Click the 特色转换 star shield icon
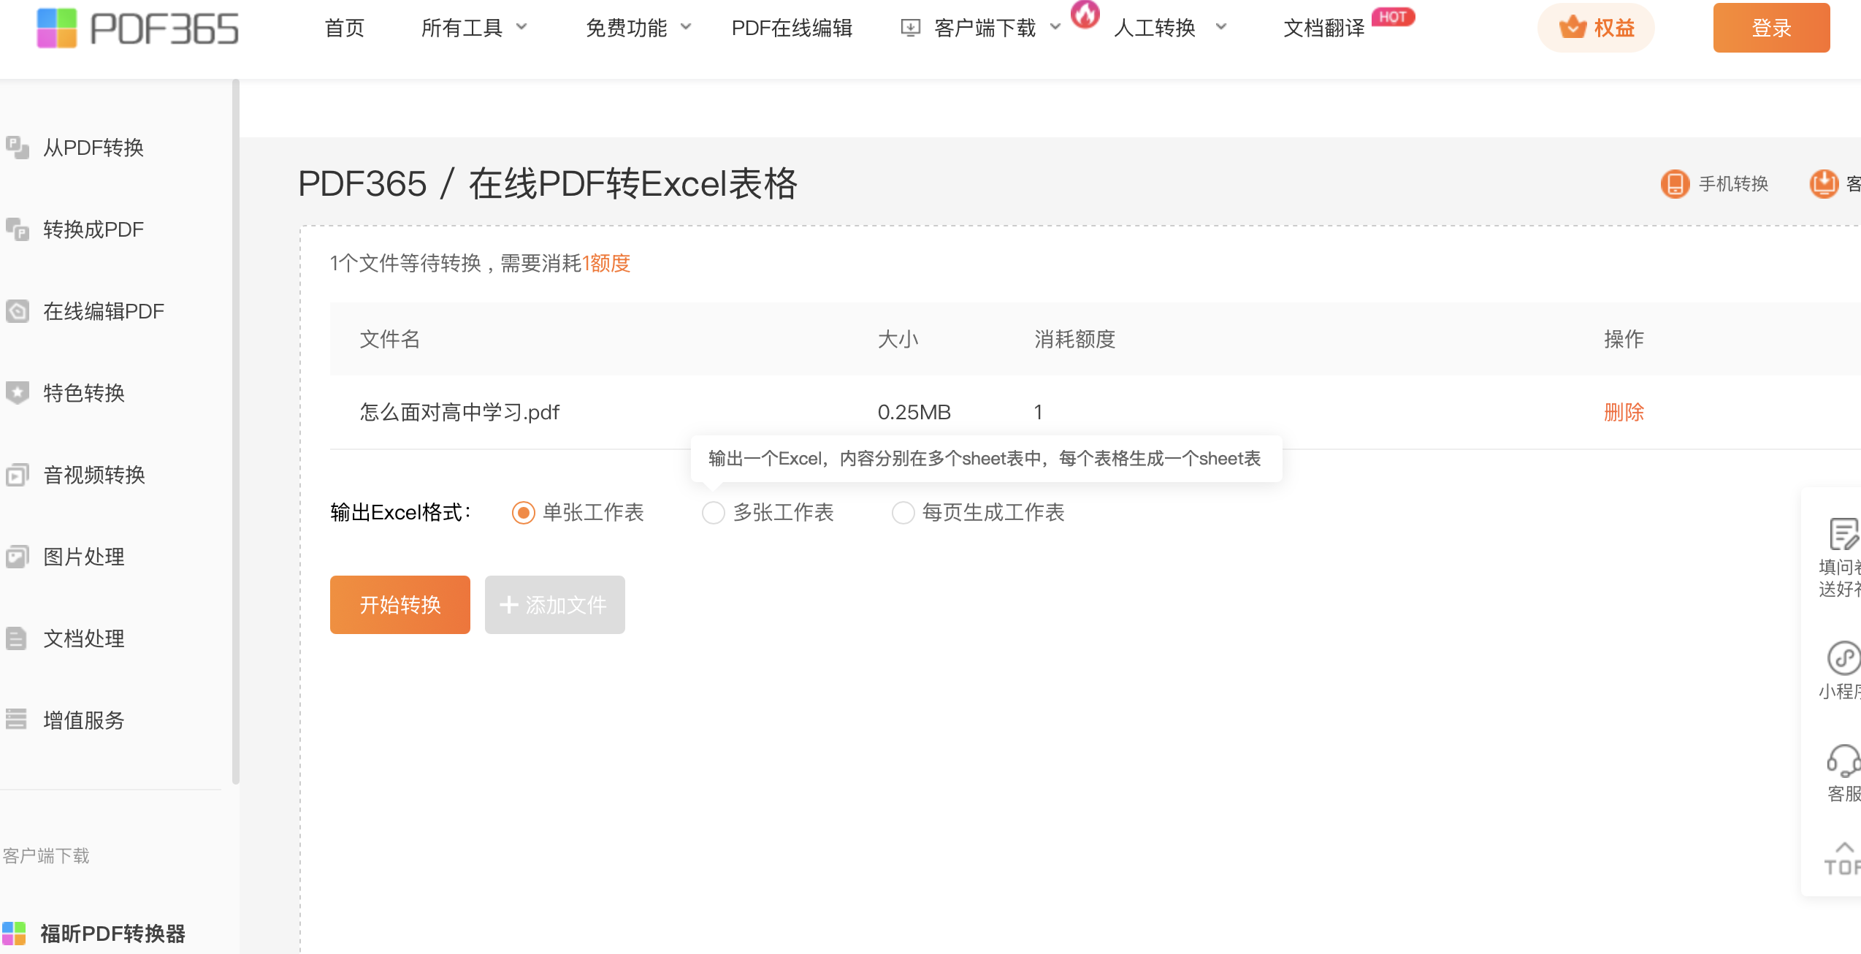This screenshot has width=1861, height=954. [18, 393]
